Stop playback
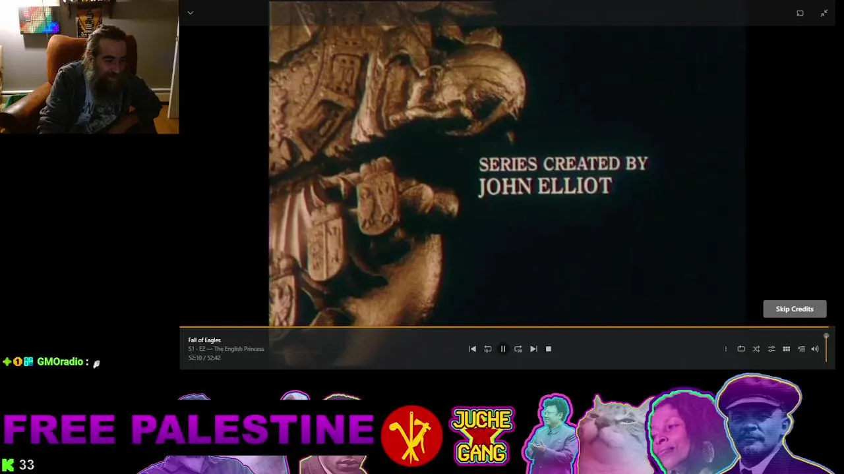Screen dimensions: 844x474 click(x=549, y=349)
